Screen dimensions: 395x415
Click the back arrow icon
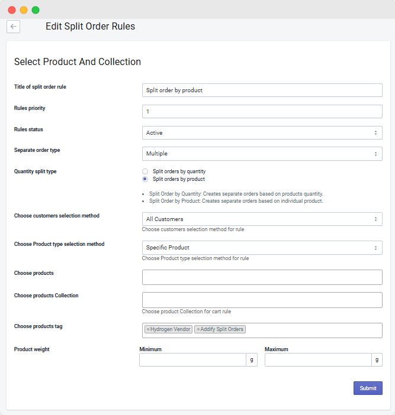pos(13,27)
